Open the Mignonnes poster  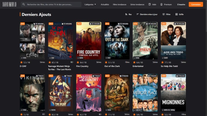tap(173, 93)
